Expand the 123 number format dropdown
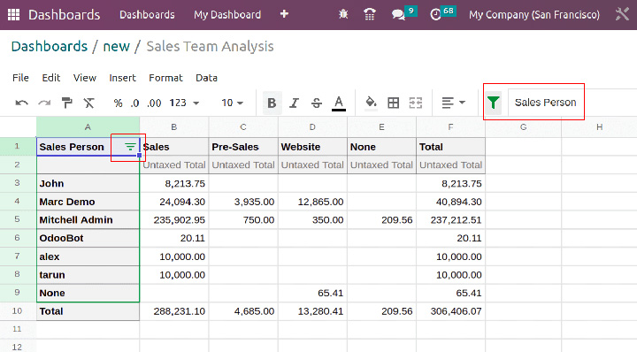 (x=184, y=103)
